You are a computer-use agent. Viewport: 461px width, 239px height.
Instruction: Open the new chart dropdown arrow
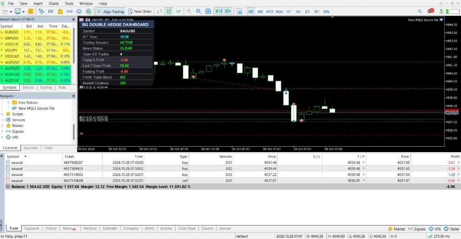(11, 12)
